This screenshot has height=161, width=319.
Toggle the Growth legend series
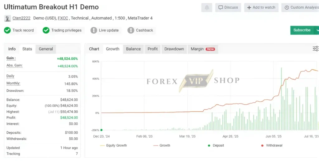(162, 145)
